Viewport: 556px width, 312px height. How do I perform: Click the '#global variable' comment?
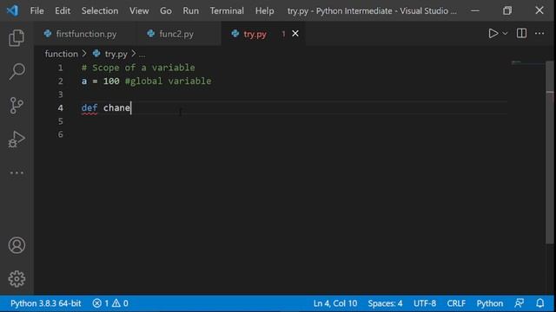click(x=168, y=81)
